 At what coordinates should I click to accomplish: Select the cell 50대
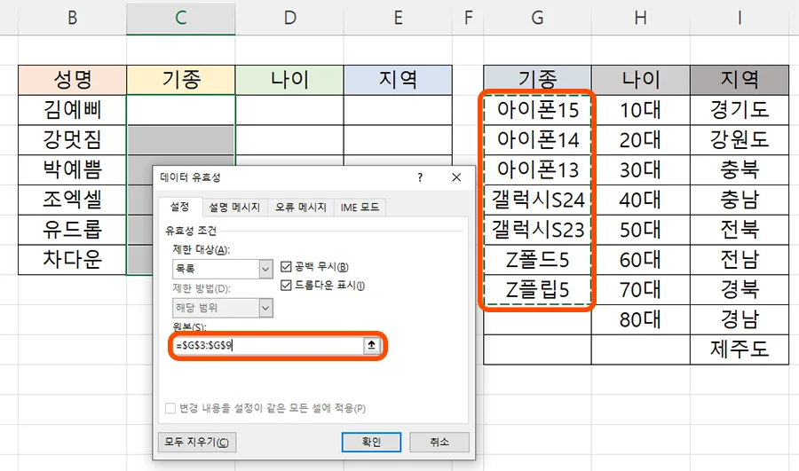point(640,230)
